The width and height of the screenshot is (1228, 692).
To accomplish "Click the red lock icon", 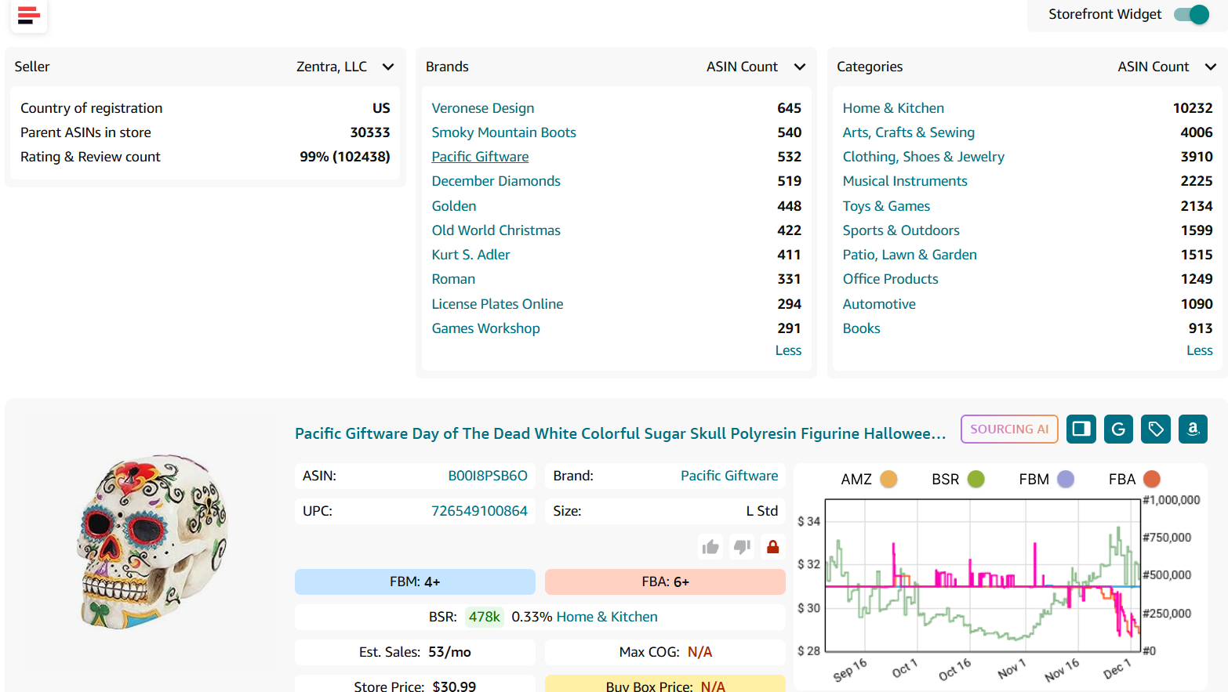I will click(x=772, y=546).
